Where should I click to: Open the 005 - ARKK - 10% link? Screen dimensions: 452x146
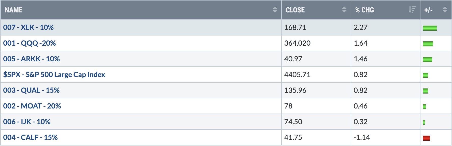tap(31, 59)
